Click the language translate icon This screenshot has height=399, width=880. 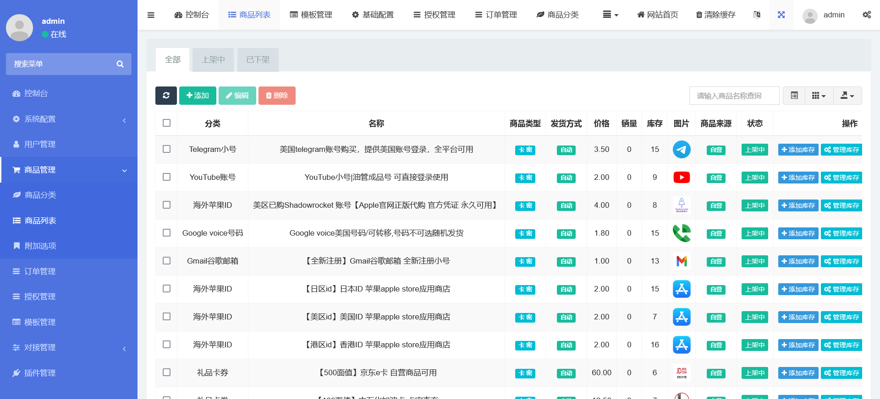tap(757, 15)
